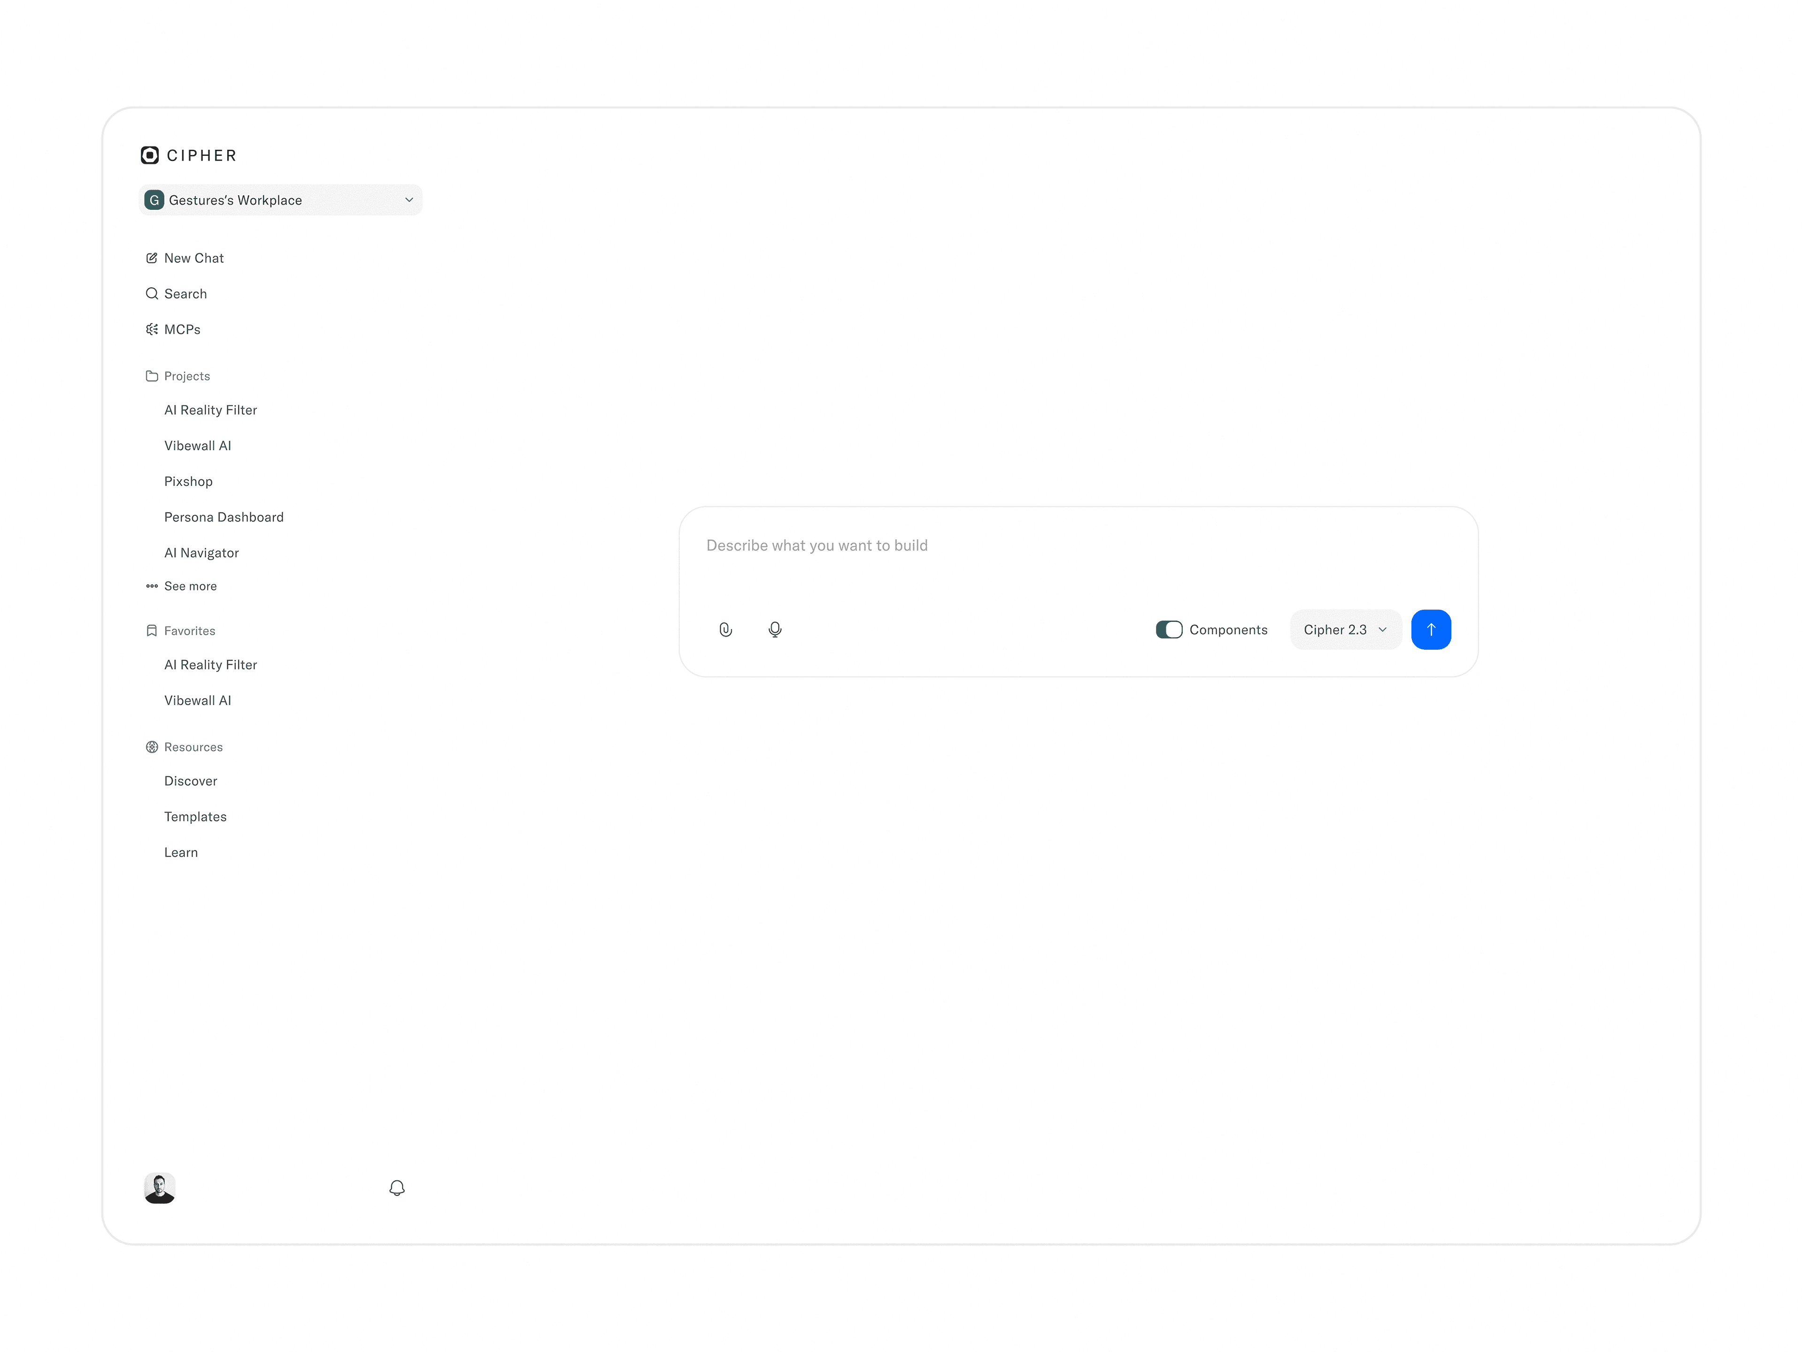Open notifications bell icon
The height and width of the screenshot is (1352, 1803).
pos(397,1187)
